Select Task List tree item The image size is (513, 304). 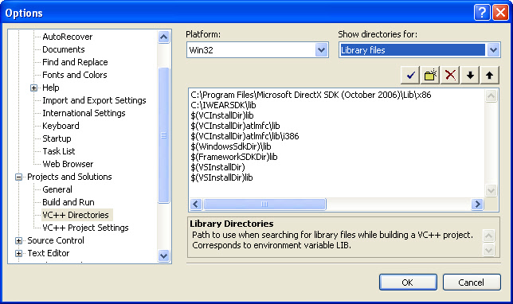[59, 151]
